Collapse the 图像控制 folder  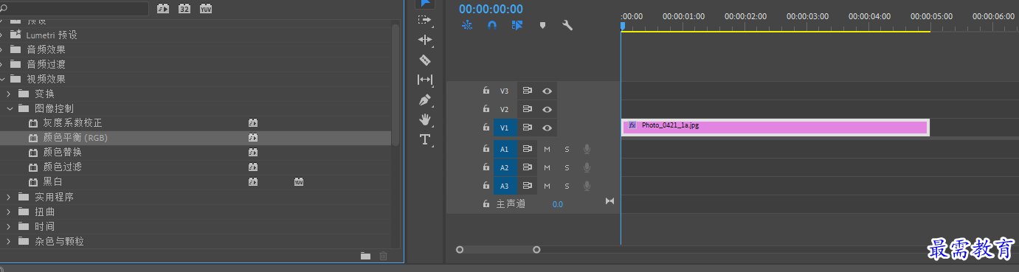pyautogui.click(x=10, y=108)
